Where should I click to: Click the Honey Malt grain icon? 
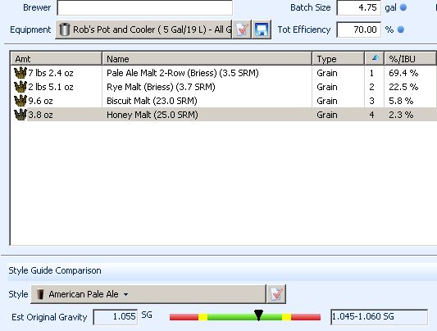pyautogui.click(x=20, y=115)
